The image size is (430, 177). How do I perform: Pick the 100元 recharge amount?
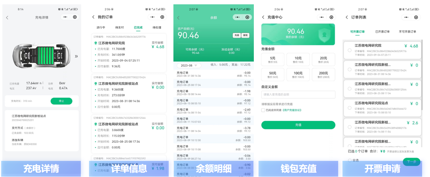(298, 75)
